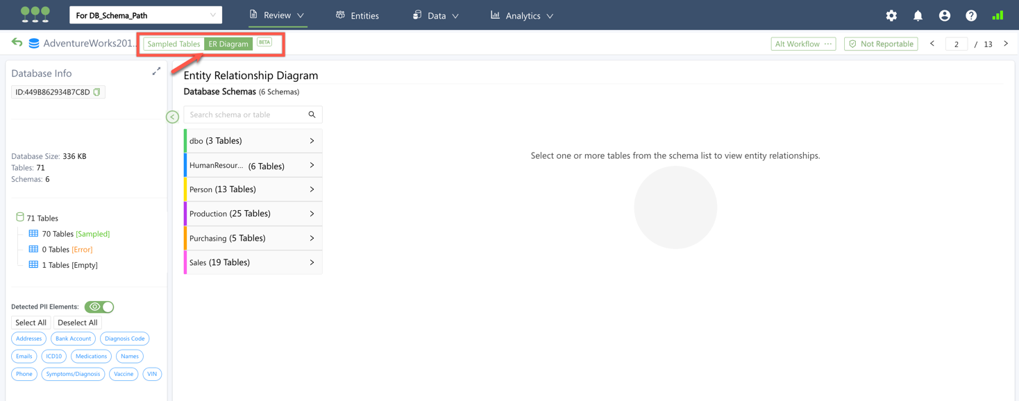Screen dimensions: 1019x401
Task: Open the notifications bell
Action: (x=918, y=15)
